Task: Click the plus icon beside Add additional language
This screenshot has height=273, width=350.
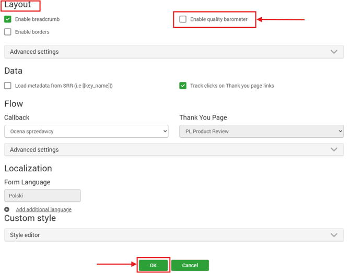Action: [7, 209]
